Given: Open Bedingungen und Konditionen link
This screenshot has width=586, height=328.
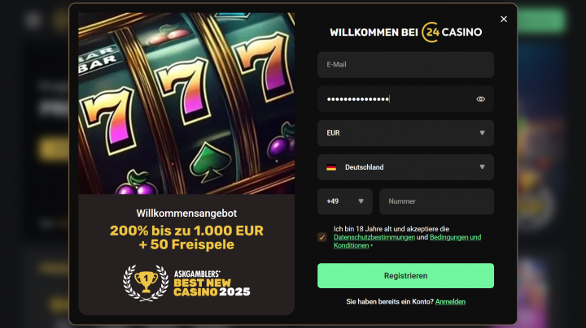Looking at the screenshot, I should click(x=408, y=241).
